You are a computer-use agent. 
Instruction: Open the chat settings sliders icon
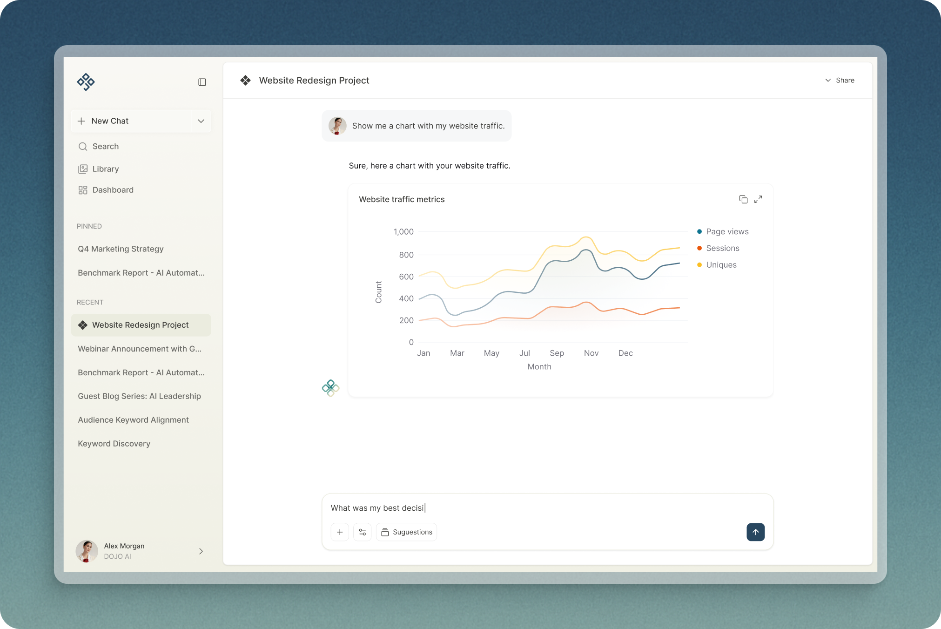click(362, 532)
